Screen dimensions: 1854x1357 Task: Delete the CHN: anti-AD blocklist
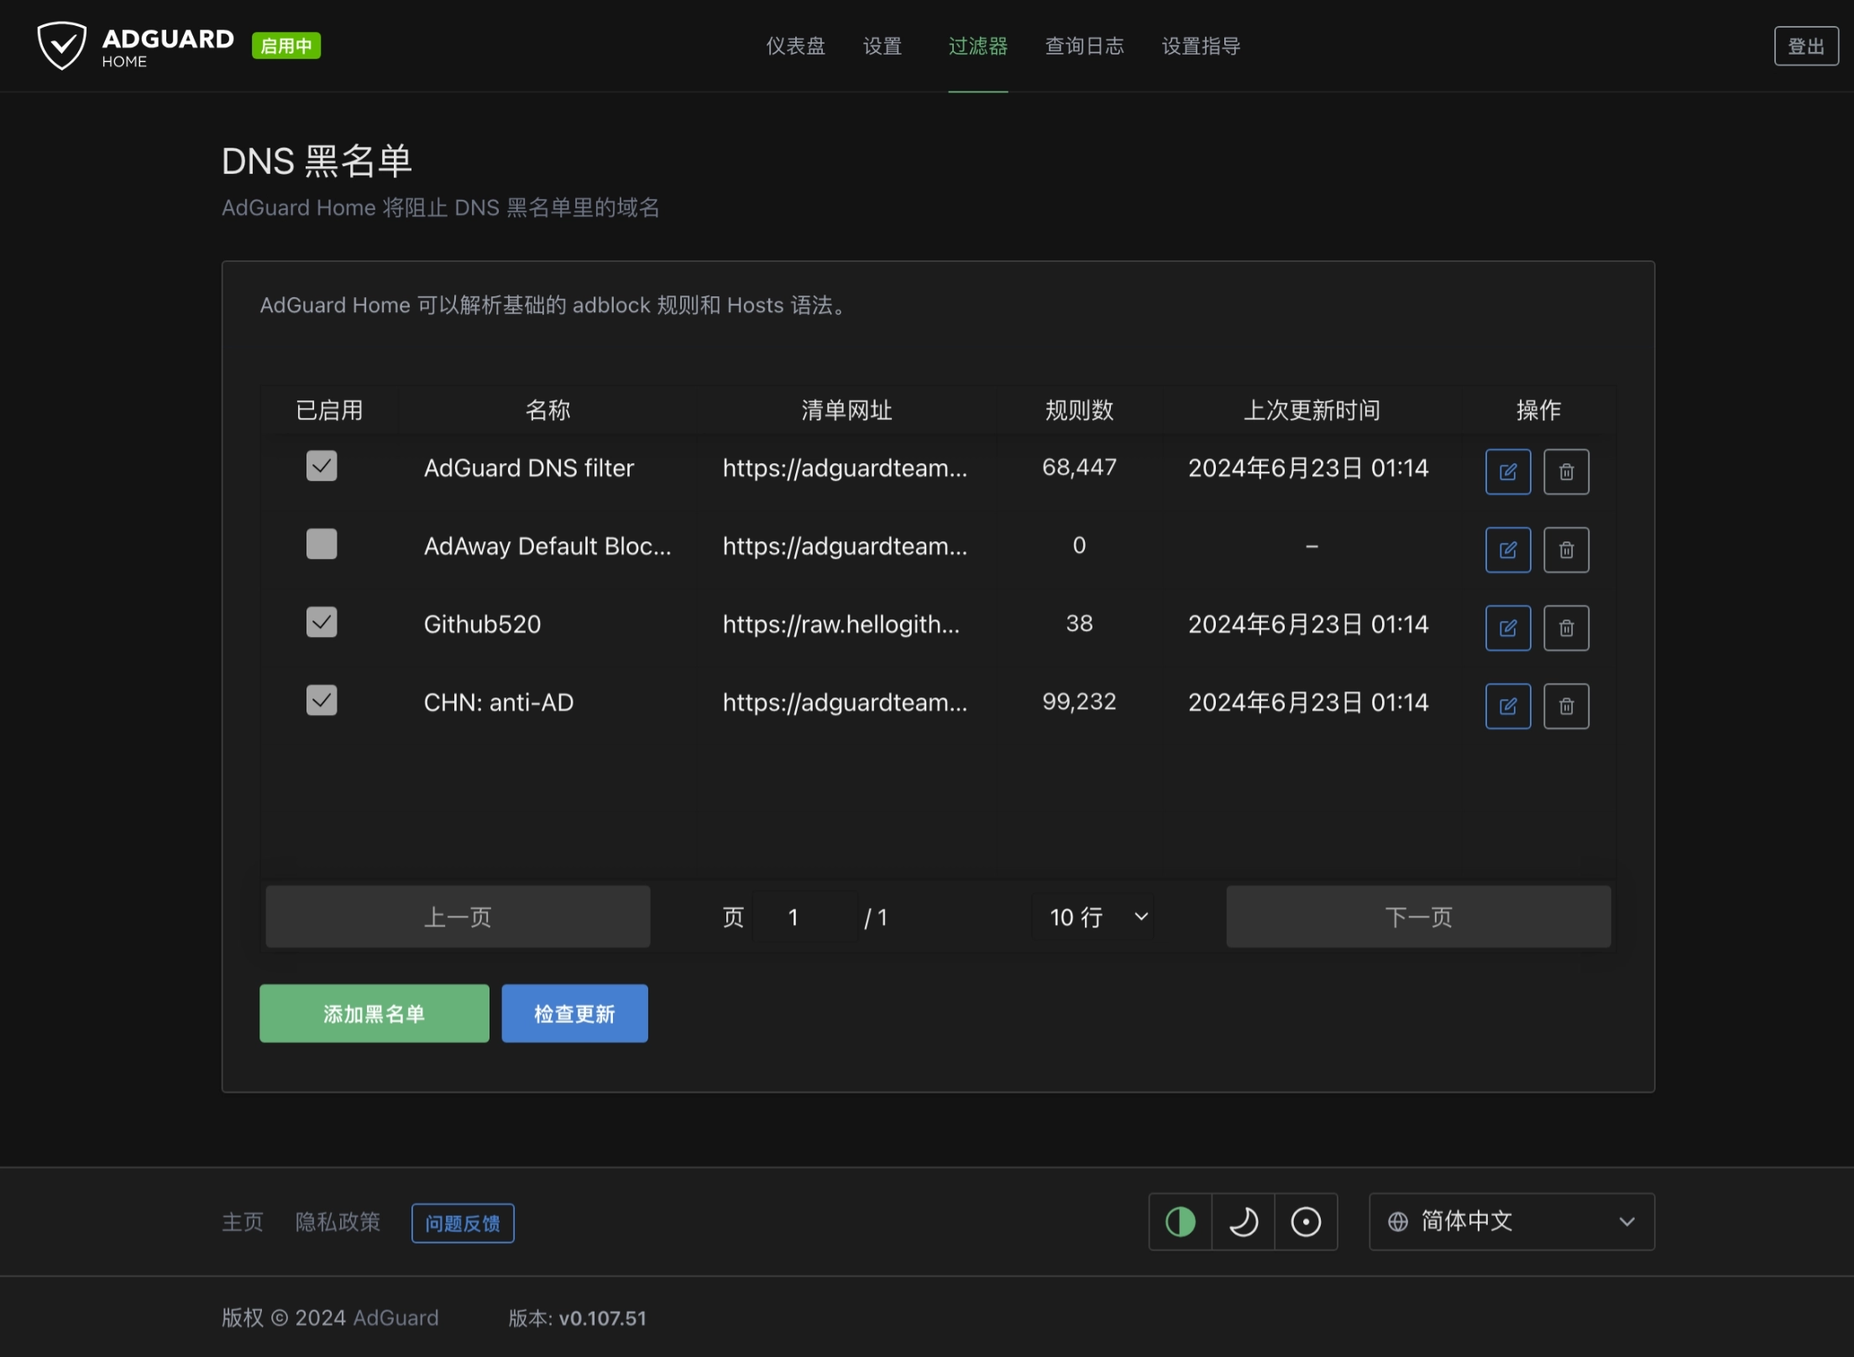click(x=1566, y=706)
